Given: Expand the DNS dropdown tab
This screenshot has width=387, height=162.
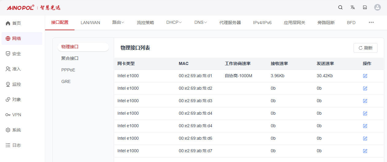Looking at the screenshot, I should click(x=201, y=22).
